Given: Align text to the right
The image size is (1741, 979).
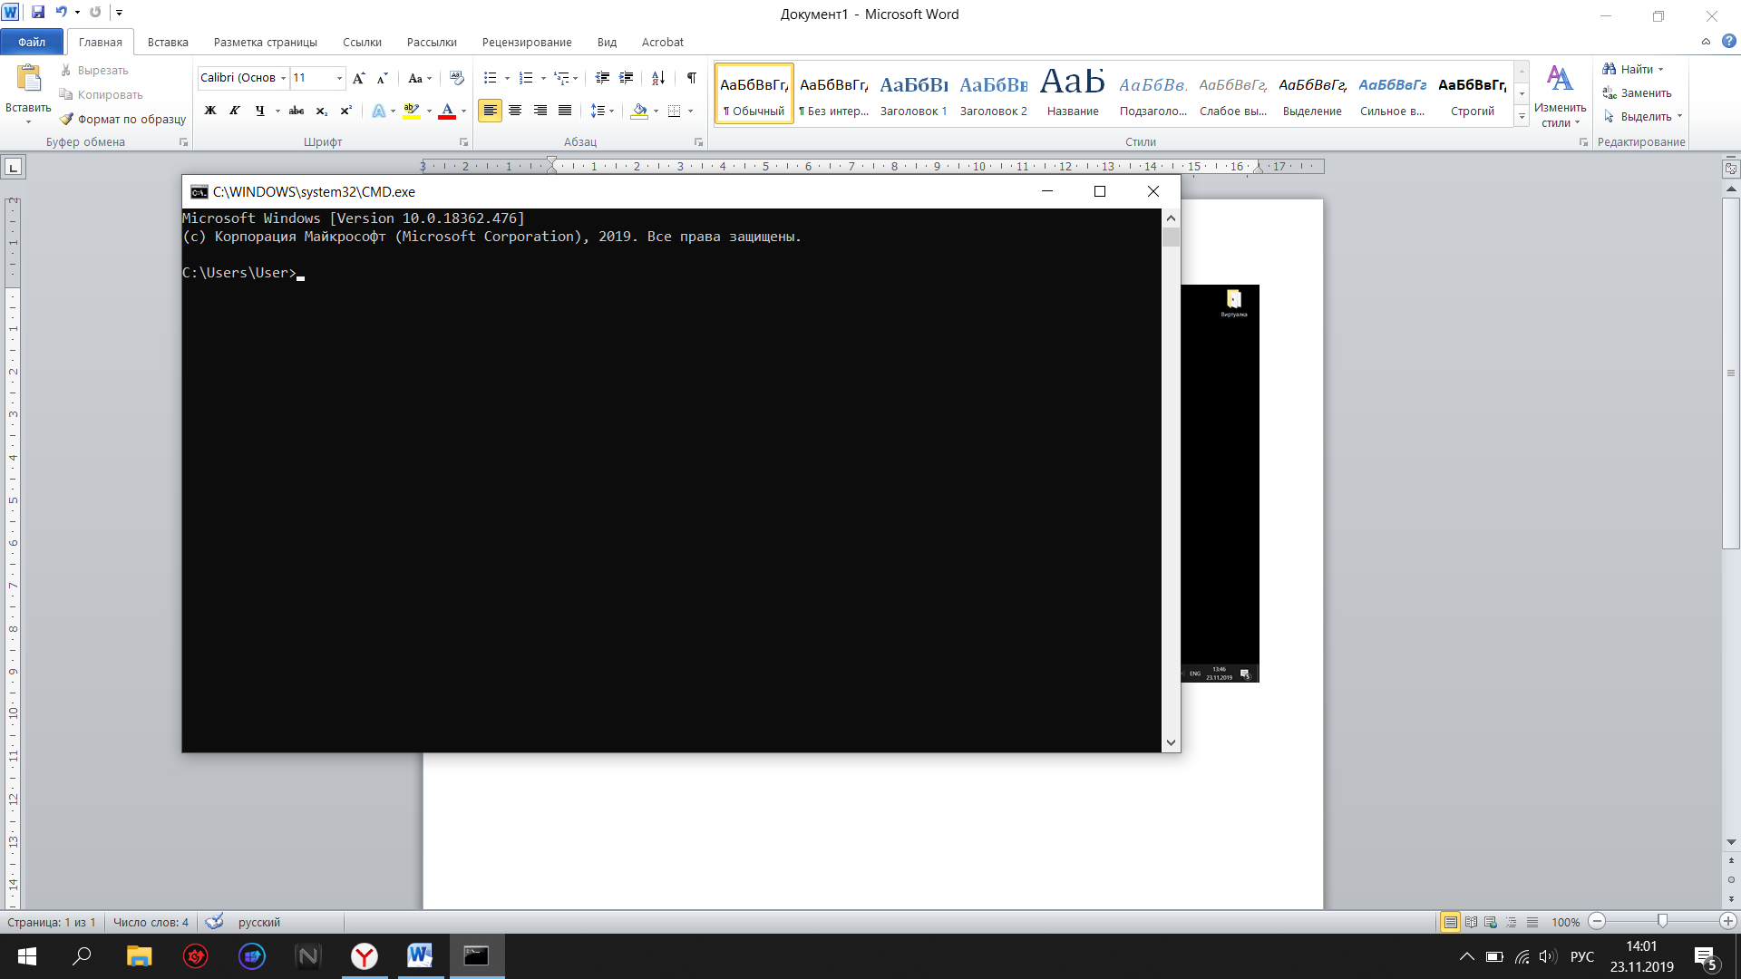Looking at the screenshot, I should 540,111.
